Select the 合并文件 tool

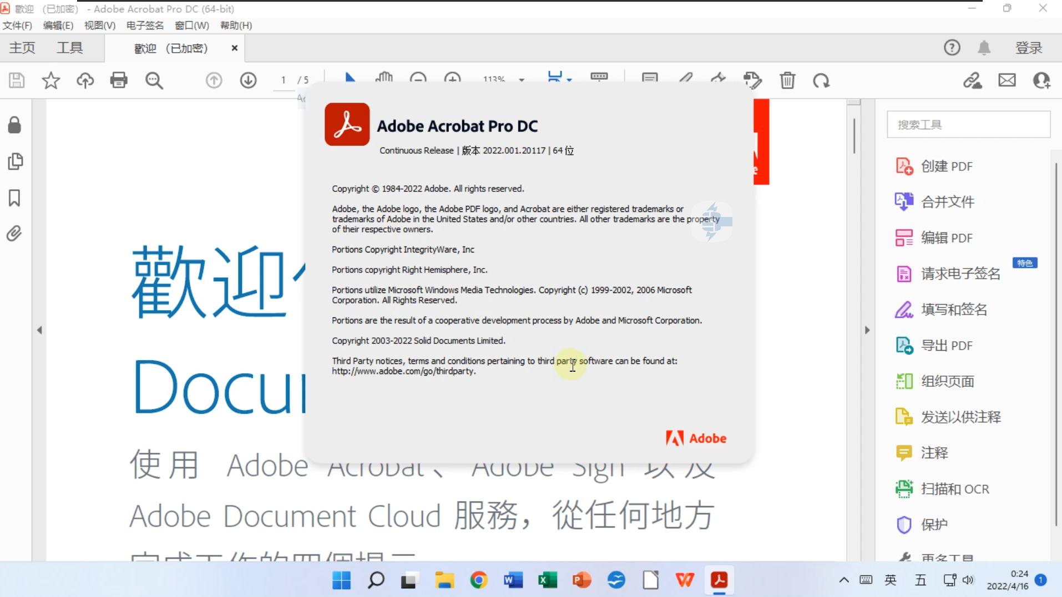(x=947, y=201)
